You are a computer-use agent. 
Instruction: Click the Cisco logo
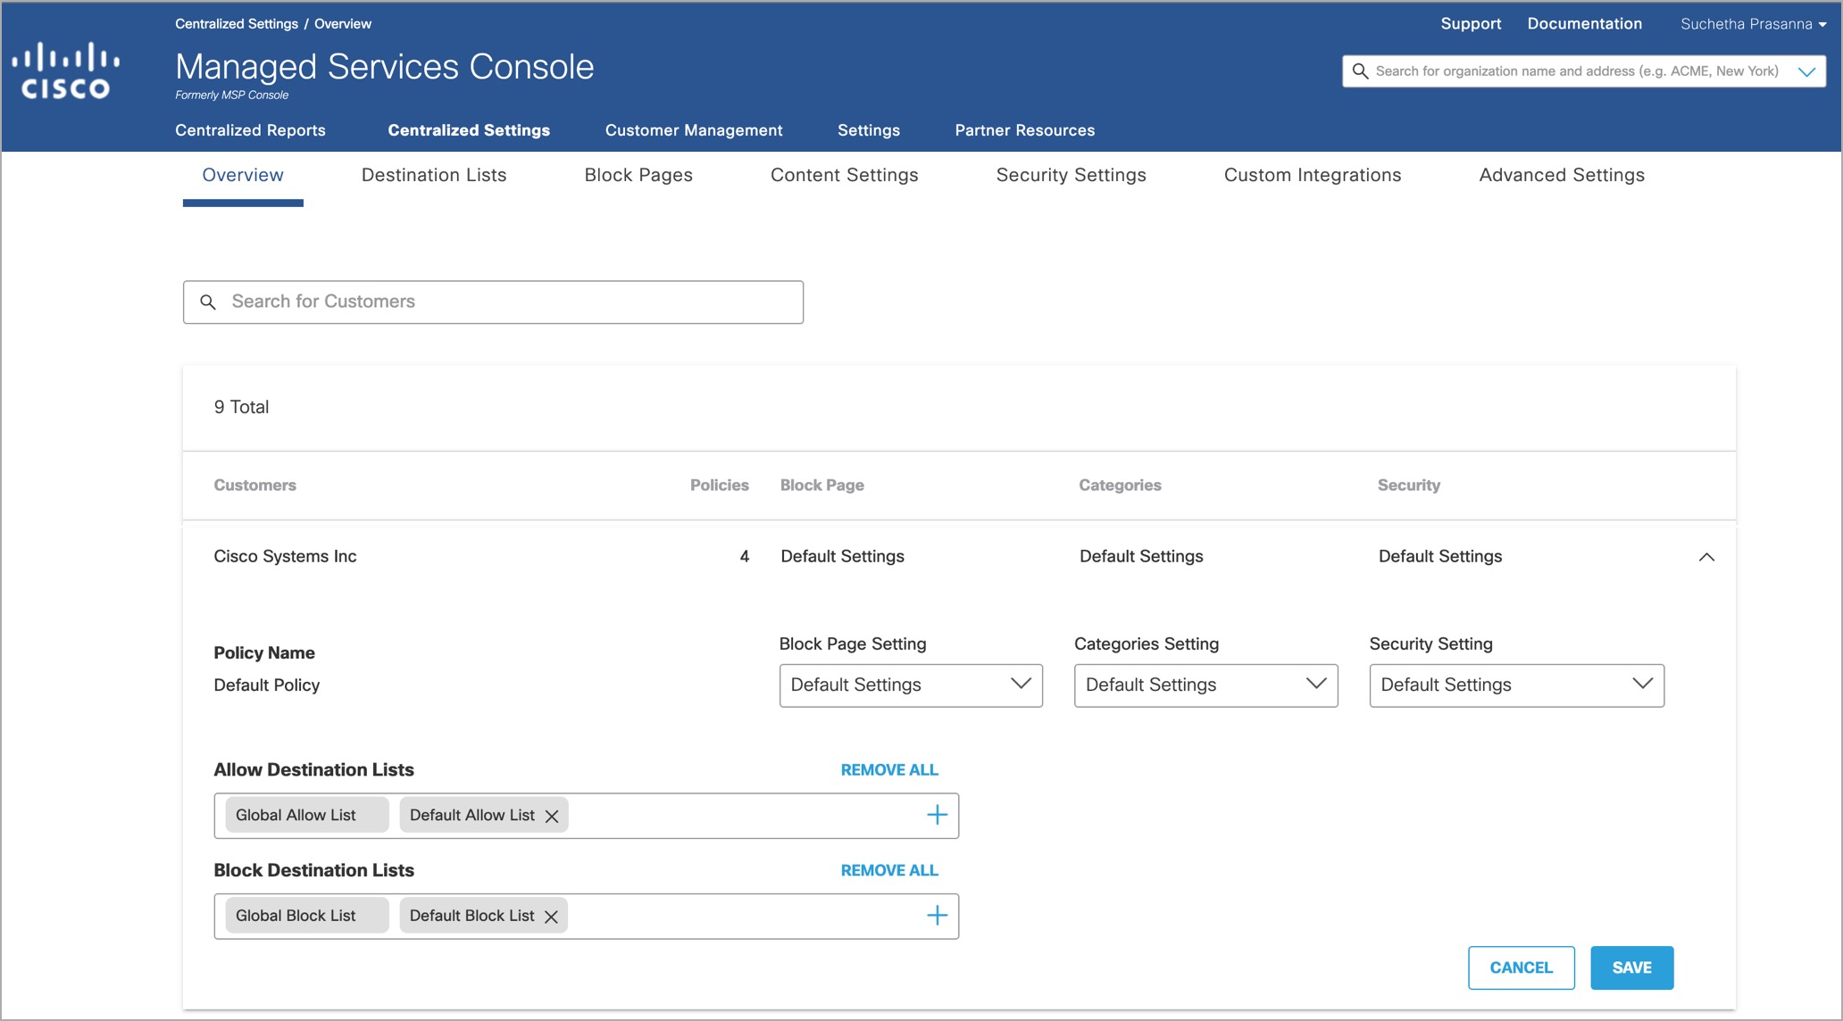pos(65,71)
